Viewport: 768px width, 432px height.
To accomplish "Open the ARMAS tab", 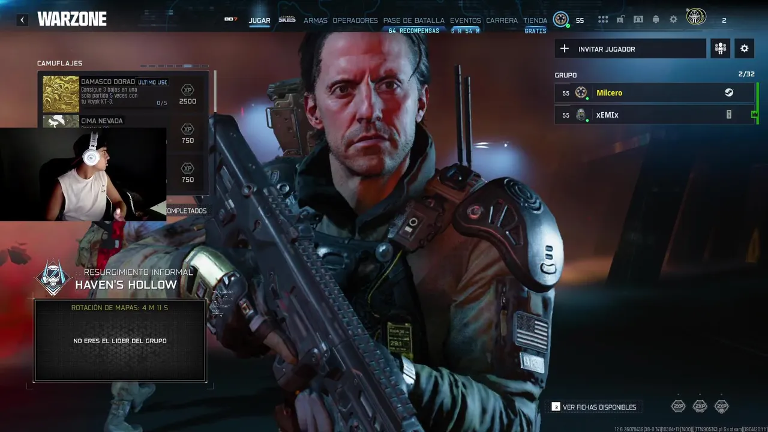I will pyautogui.click(x=315, y=20).
